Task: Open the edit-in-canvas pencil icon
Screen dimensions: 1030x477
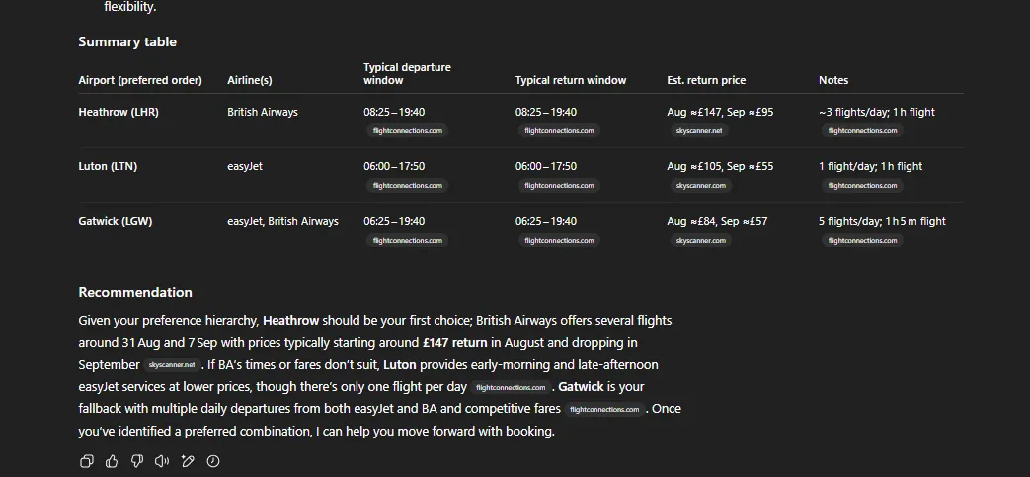Action: (188, 461)
